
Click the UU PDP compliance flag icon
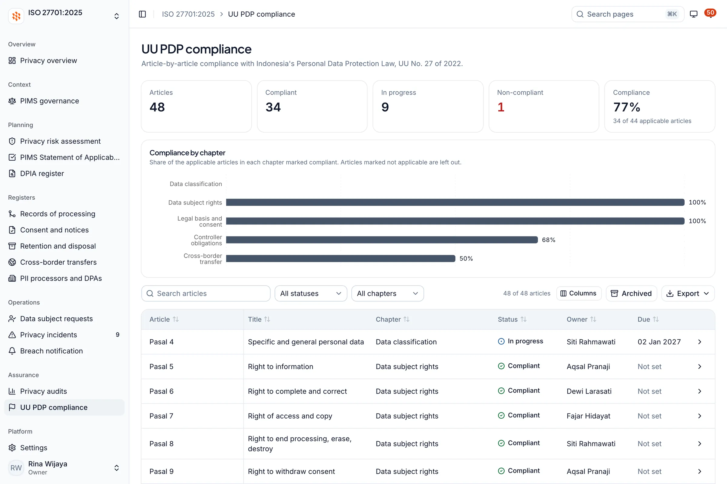coord(12,407)
